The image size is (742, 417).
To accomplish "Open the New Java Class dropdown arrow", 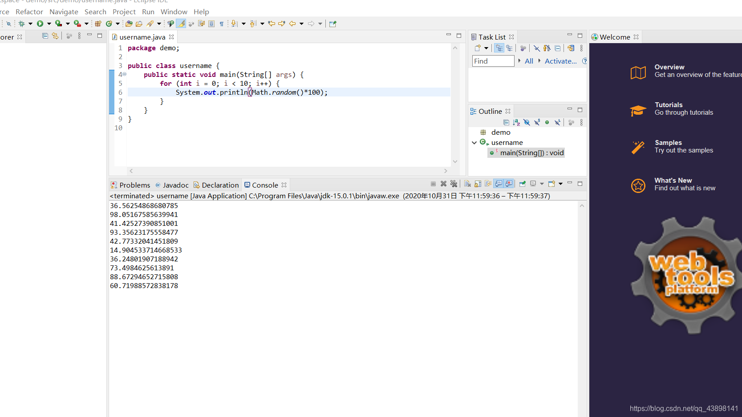I will pos(118,24).
